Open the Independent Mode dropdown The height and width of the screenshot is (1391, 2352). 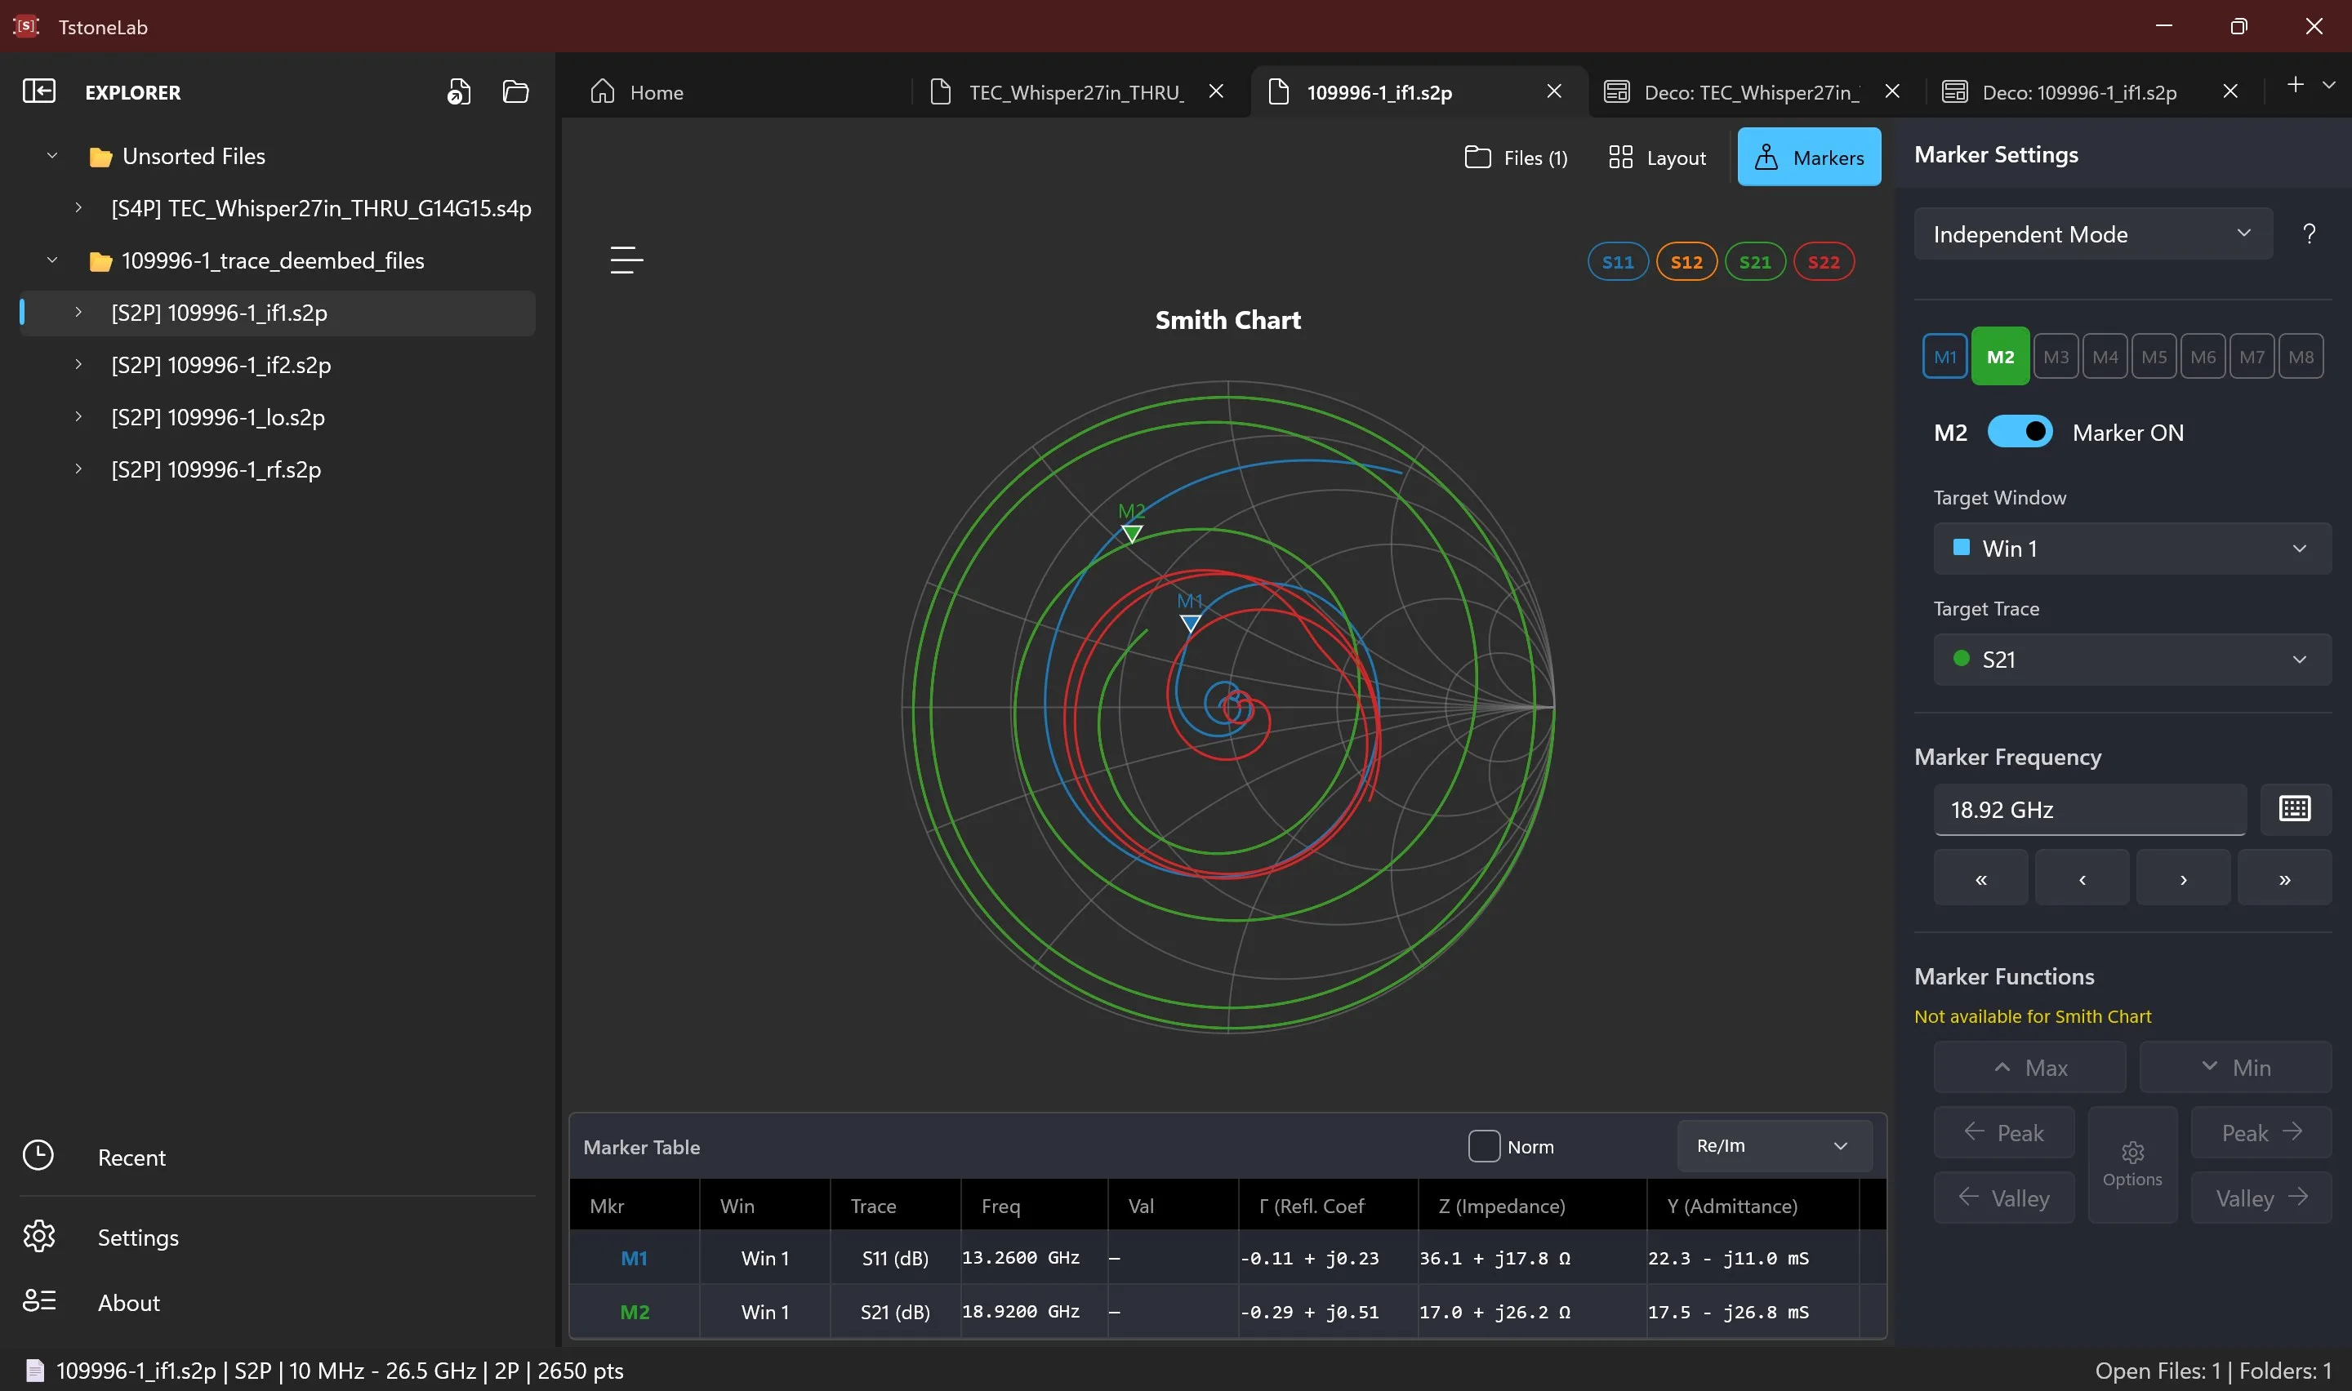tap(2092, 233)
